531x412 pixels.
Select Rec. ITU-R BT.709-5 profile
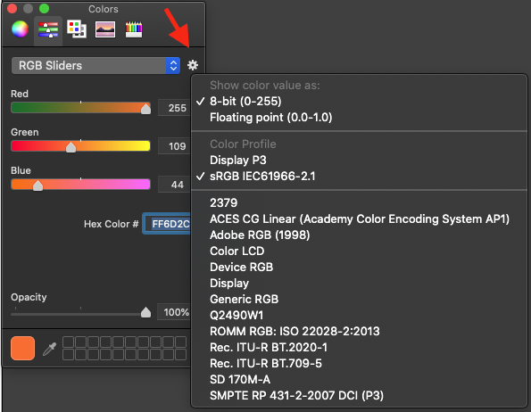click(359, 364)
